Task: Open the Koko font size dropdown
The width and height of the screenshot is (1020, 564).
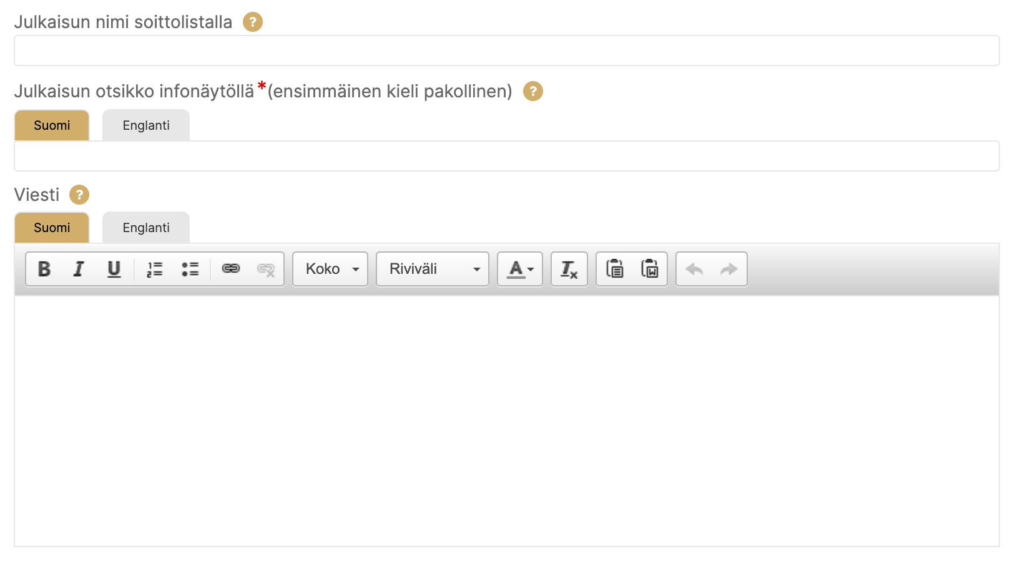Action: coord(330,269)
